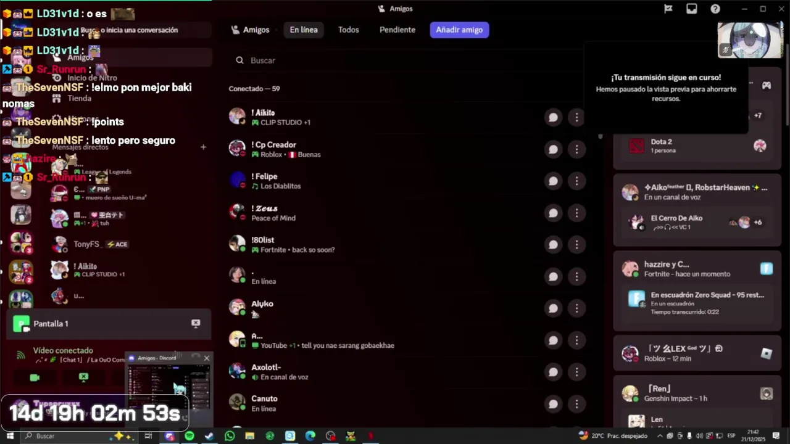The height and width of the screenshot is (444, 790).
Task: Open more options for ! Aikito
Action: point(576,117)
